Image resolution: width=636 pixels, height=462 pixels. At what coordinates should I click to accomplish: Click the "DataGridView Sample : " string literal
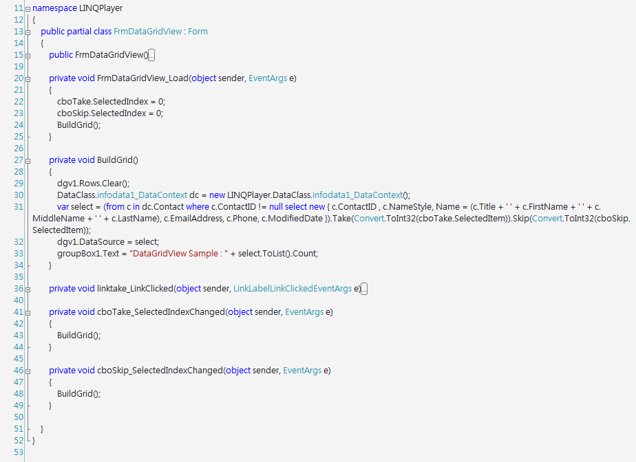[x=178, y=253]
